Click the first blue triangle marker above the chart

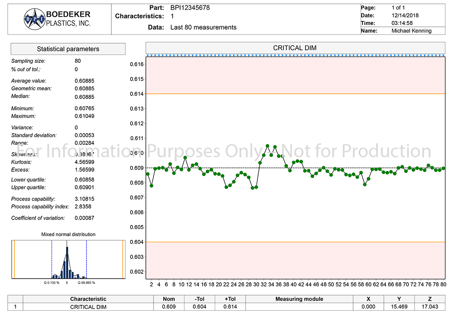(148, 56)
